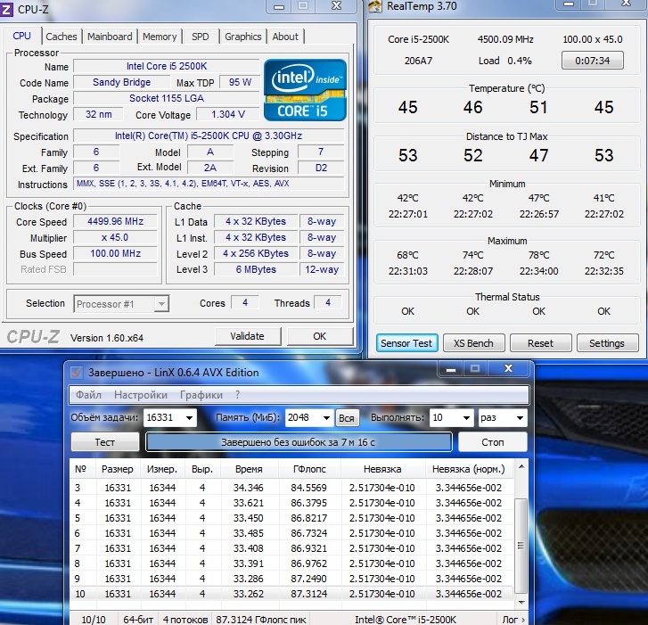Click the Тест button in LinX
Viewport: 648px width, 625px height.
tap(105, 442)
